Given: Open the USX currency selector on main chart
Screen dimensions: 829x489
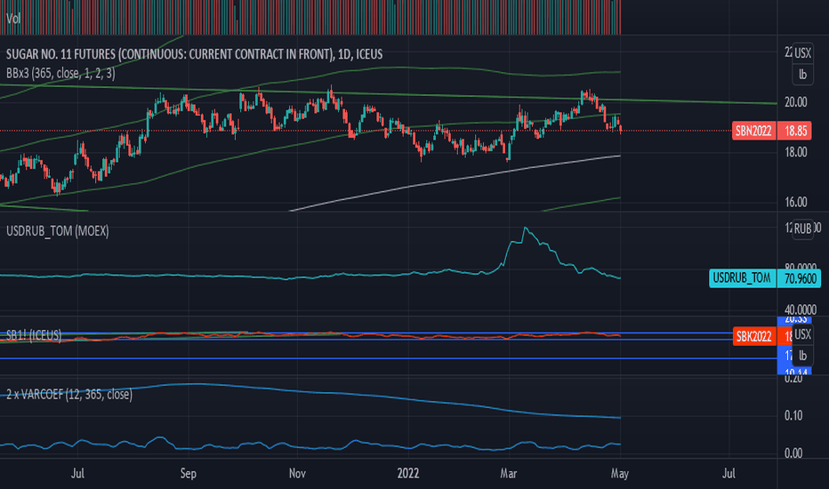Looking at the screenshot, I should (802, 52).
